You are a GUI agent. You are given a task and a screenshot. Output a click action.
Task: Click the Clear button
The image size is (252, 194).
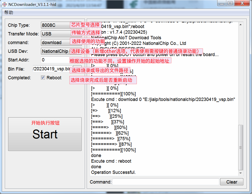231,182
